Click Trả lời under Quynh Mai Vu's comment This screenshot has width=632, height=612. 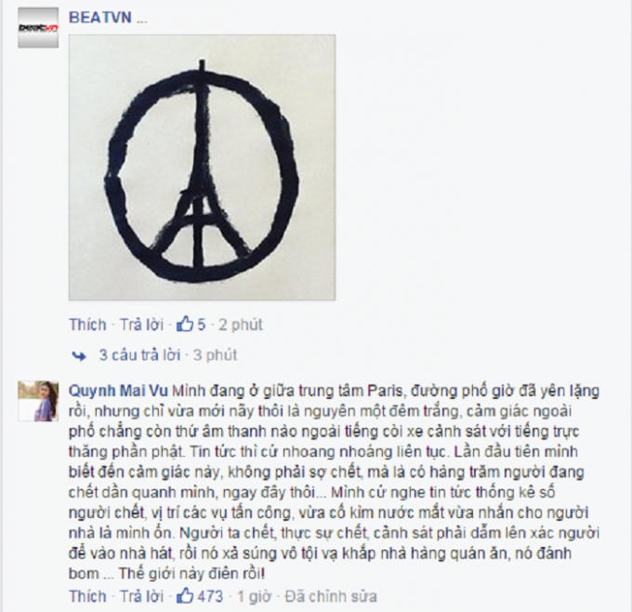[x=142, y=596]
